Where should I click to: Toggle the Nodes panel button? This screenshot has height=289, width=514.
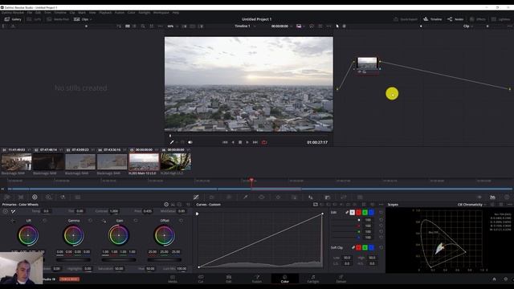(x=455, y=19)
